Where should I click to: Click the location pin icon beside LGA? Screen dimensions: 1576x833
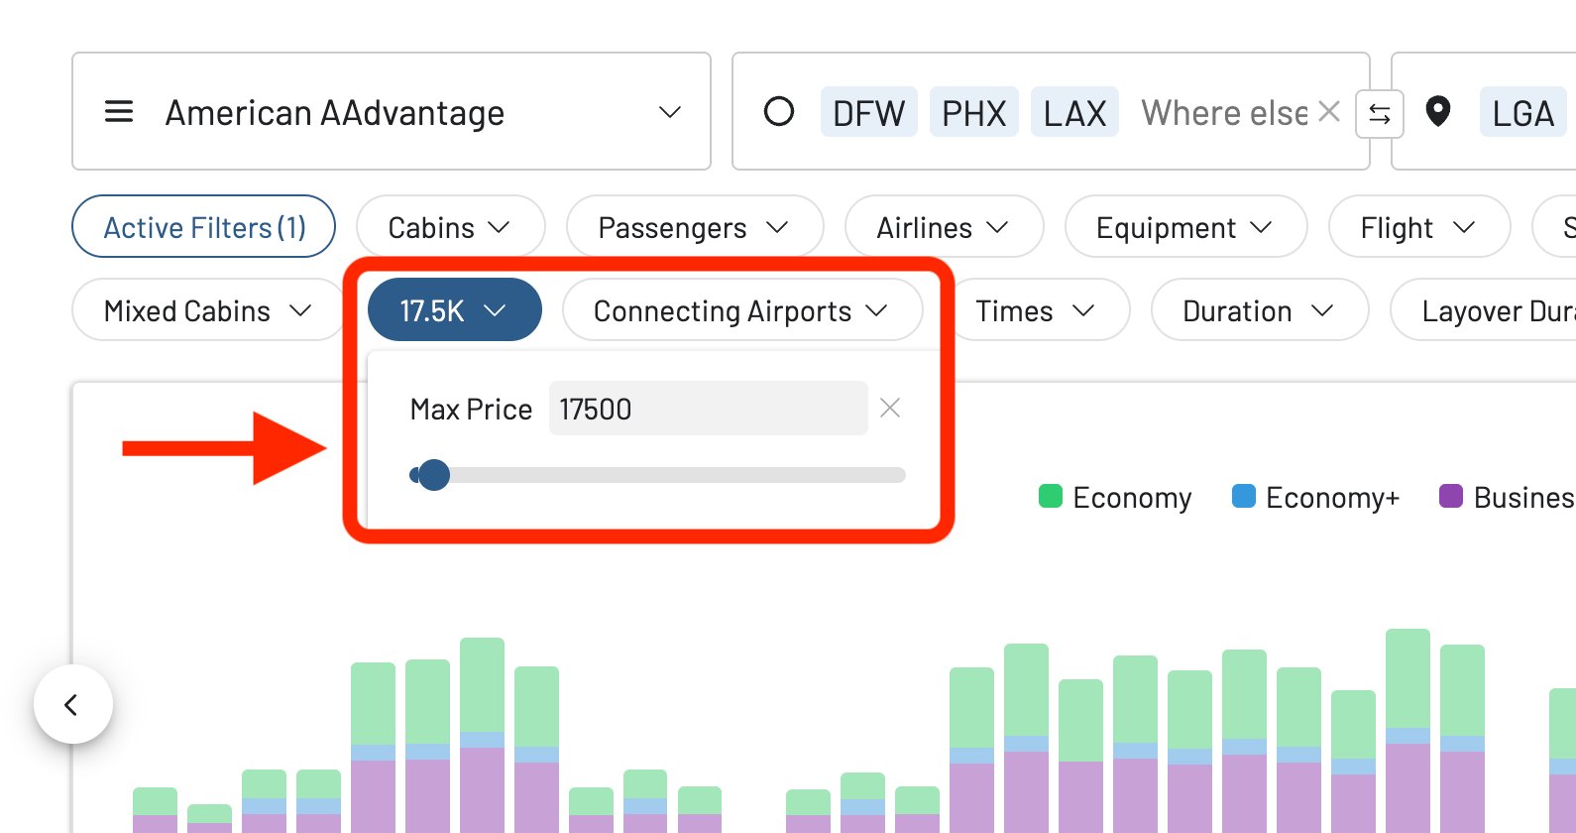1437,112
